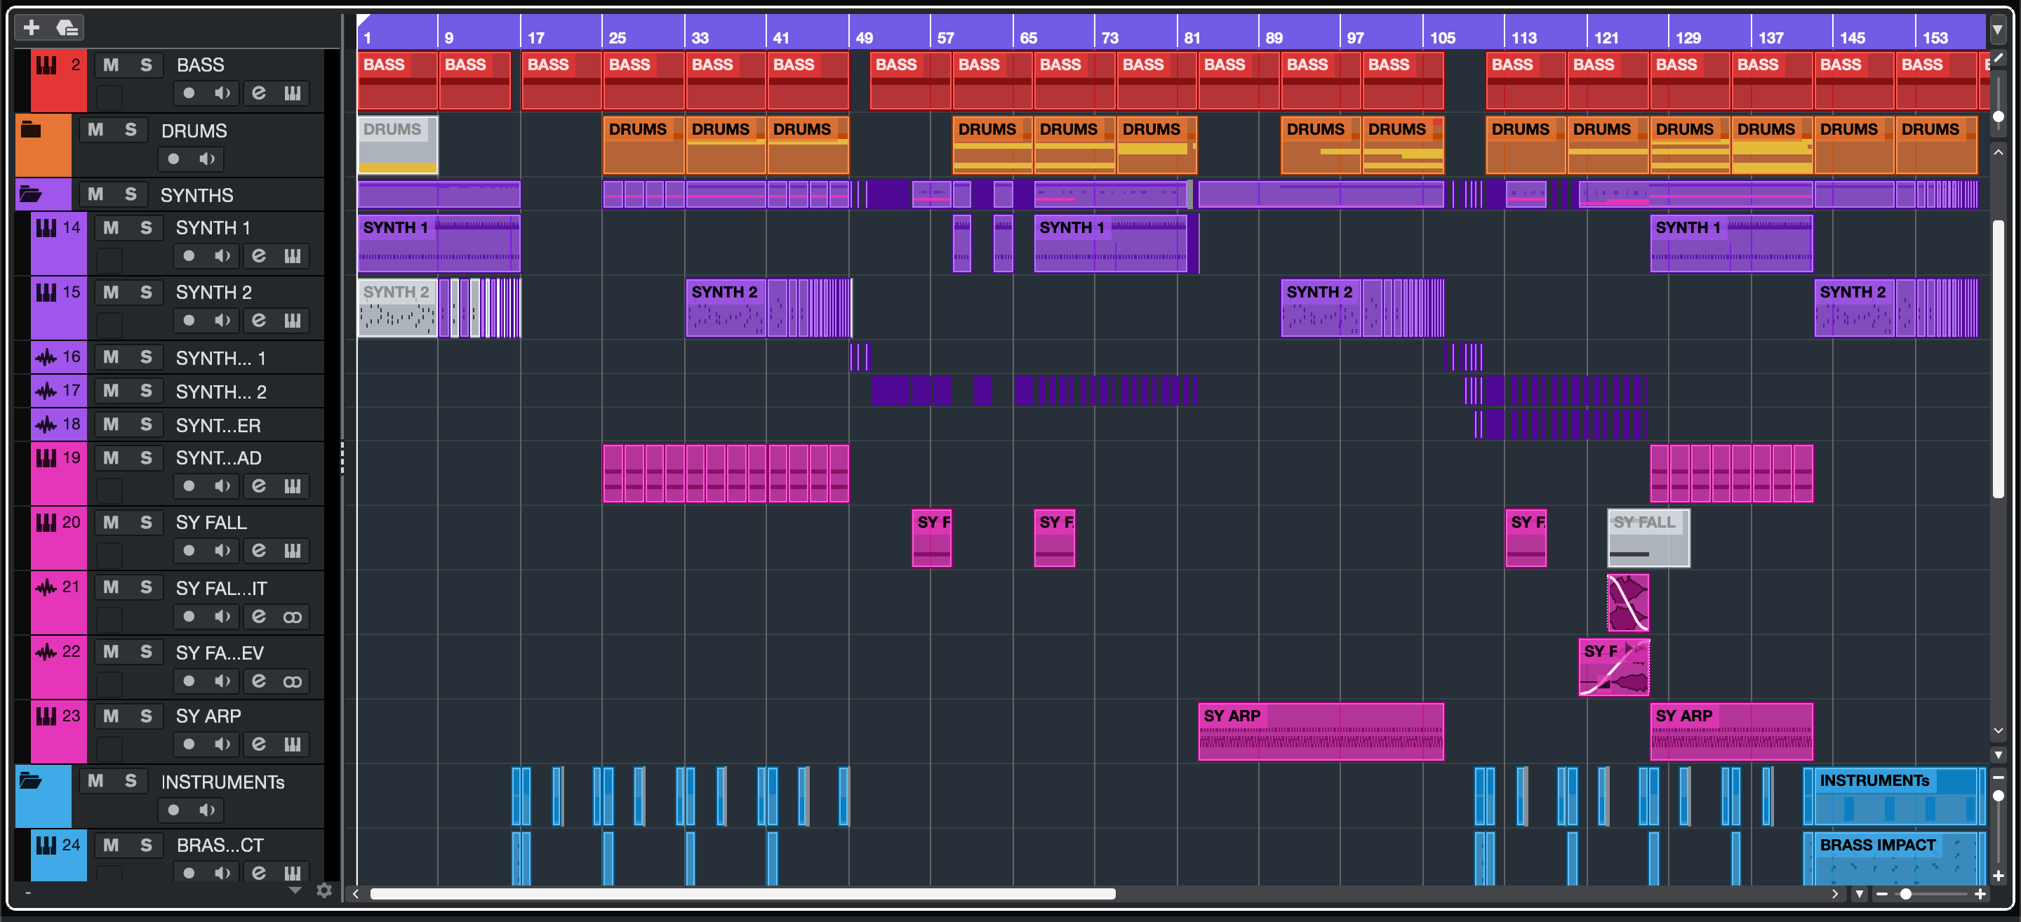2021x922 pixels.
Task: Adjust waveform zoom slider below pencil icon
Action: [1999, 116]
